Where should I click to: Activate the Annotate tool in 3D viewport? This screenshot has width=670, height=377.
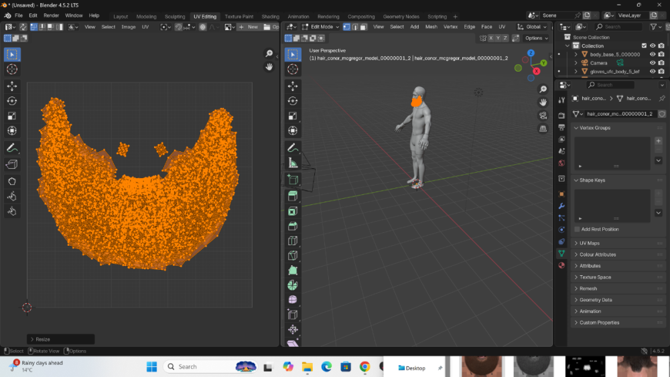coord(293,147)
